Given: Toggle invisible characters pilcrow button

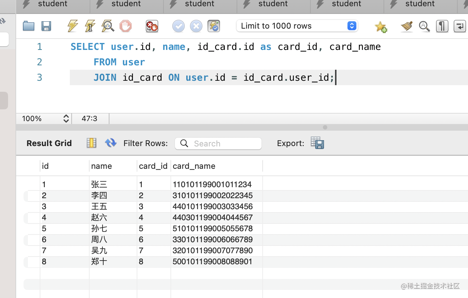Looking at the screenshot, I should tap(442, 26).
